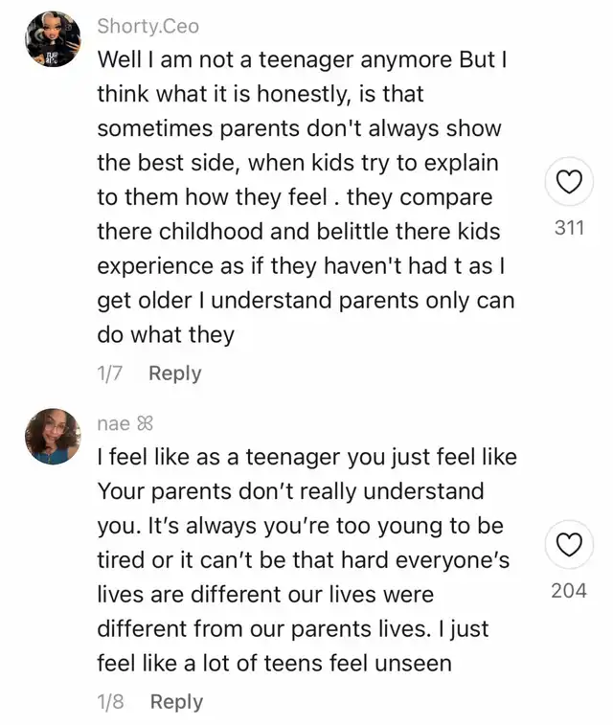Click the Shorty.Ceo username
This screenshot has width=613, height=725.
tap(148, 26)
